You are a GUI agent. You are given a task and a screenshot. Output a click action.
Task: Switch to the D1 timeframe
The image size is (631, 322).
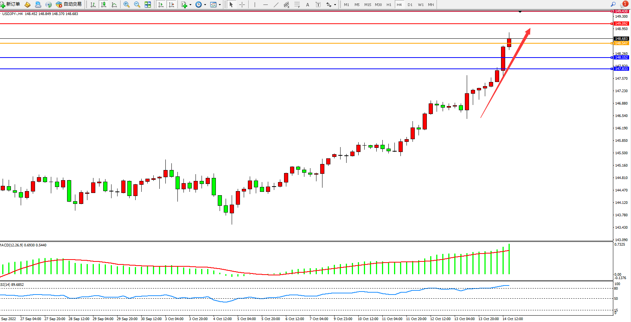410,5
